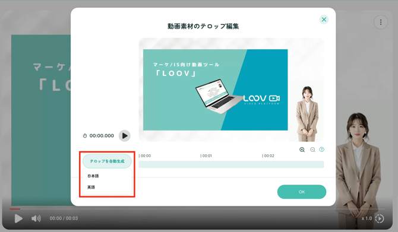Click the background player progress bar
Screen dimensions: 398x232
[x=197, y=209]
